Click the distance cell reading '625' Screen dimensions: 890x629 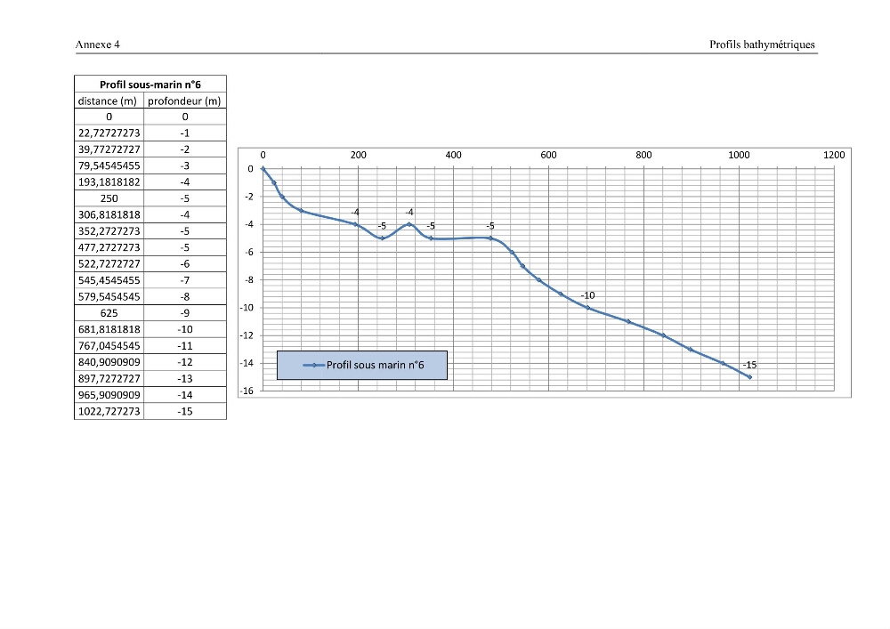109,313
